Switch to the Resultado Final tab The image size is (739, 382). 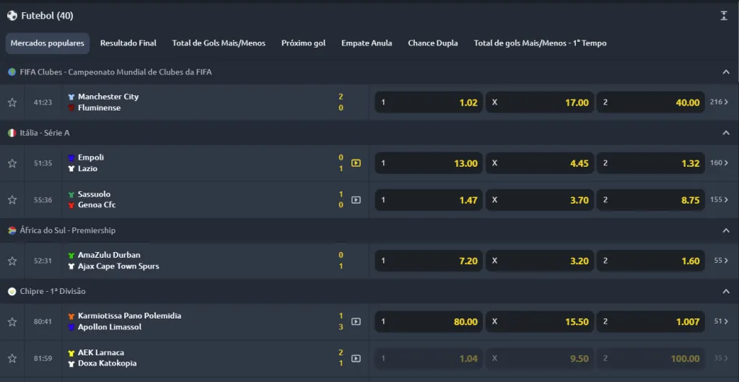(128, 43)
